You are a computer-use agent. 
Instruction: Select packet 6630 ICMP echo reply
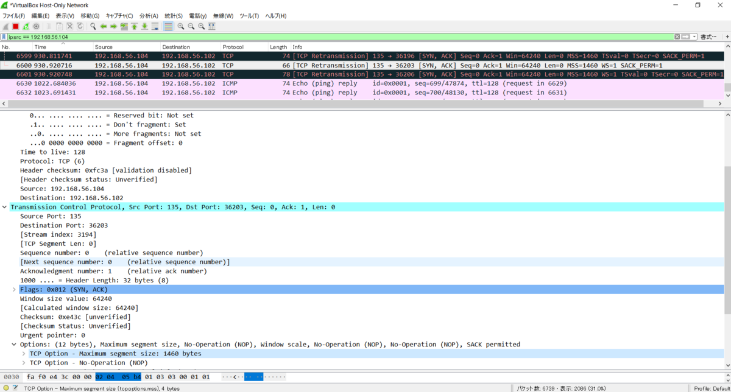pyautogui.click(x=362, y=83)
